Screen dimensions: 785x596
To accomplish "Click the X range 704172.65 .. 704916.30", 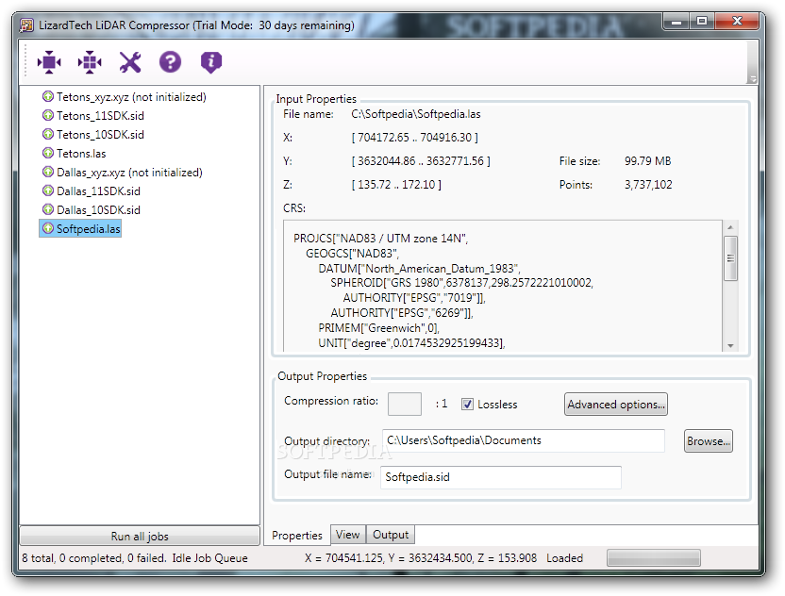I will (414, 137).
